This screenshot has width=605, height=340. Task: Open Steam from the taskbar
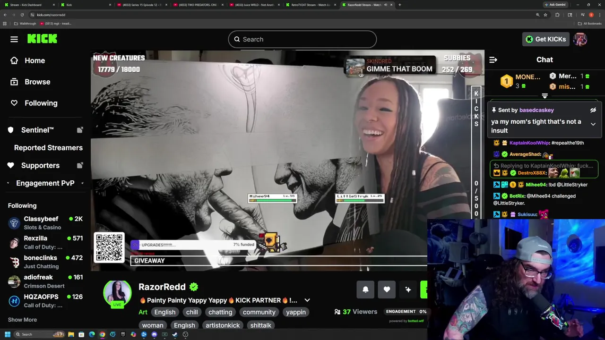pyautogui.click(x=175, y=334)
